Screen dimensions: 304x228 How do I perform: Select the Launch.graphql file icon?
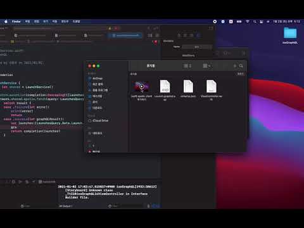coord(165,86)
